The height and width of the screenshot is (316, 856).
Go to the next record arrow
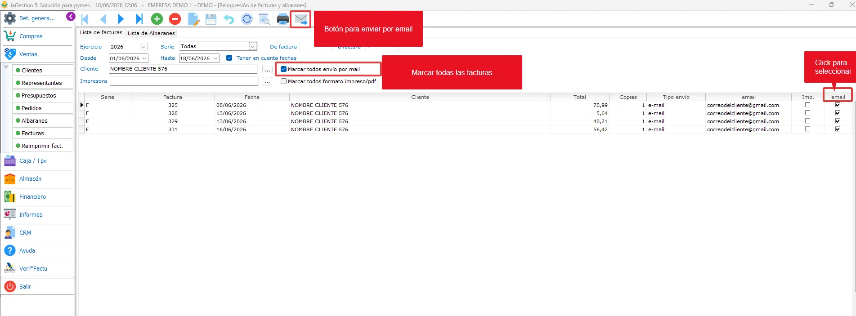121,19
